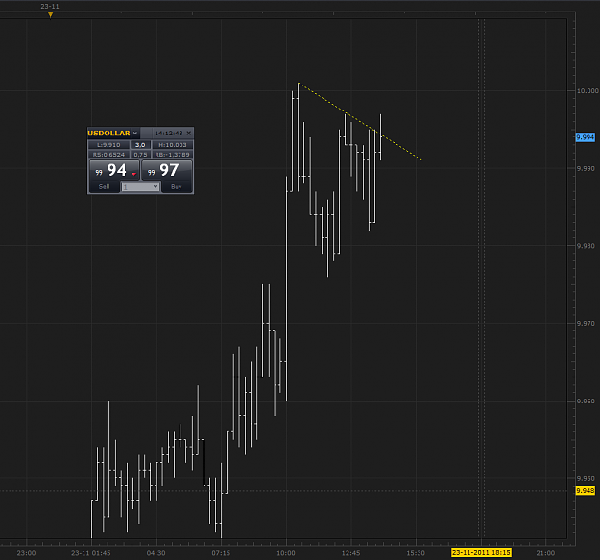Click the ticket time 14:12:43
This screenshot has height=560, width=600.
[x=169, y=133]
